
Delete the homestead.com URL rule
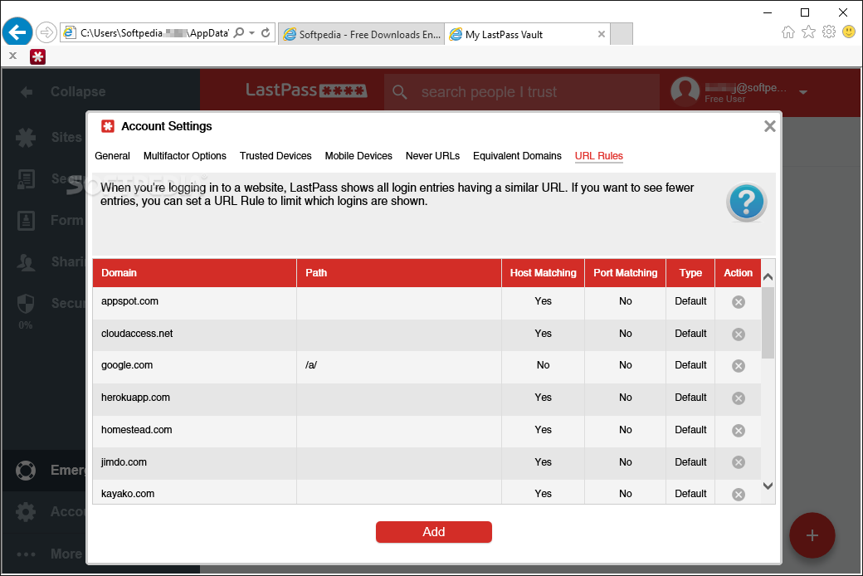pos(738,431)
